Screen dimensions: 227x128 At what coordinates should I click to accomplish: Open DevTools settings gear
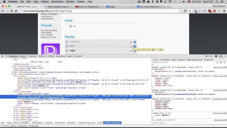[x=216, y=56]
